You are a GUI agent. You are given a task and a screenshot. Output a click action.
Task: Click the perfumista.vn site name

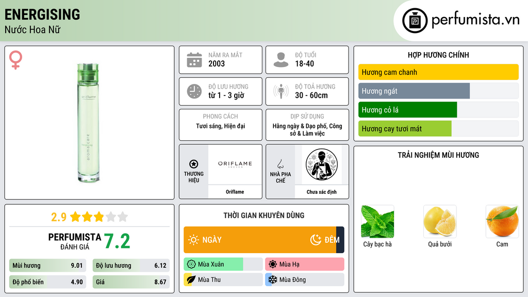(475, 20)
